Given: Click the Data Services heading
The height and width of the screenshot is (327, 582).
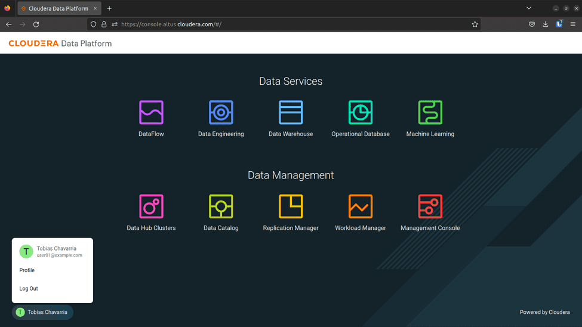Looking at the screenshot, I should [x=291, y=81].
